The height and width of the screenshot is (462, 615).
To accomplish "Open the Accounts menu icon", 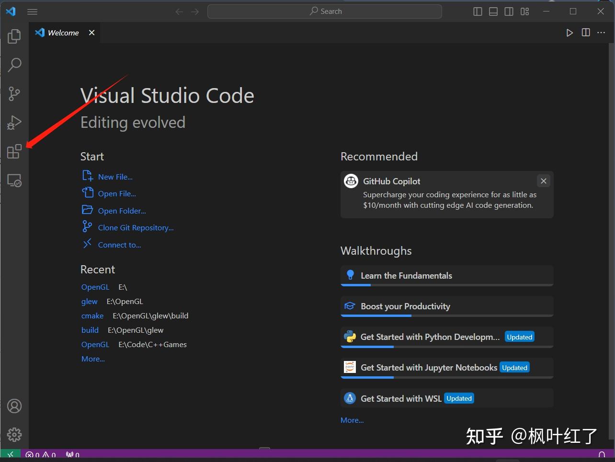I will (x=14, y=406).
